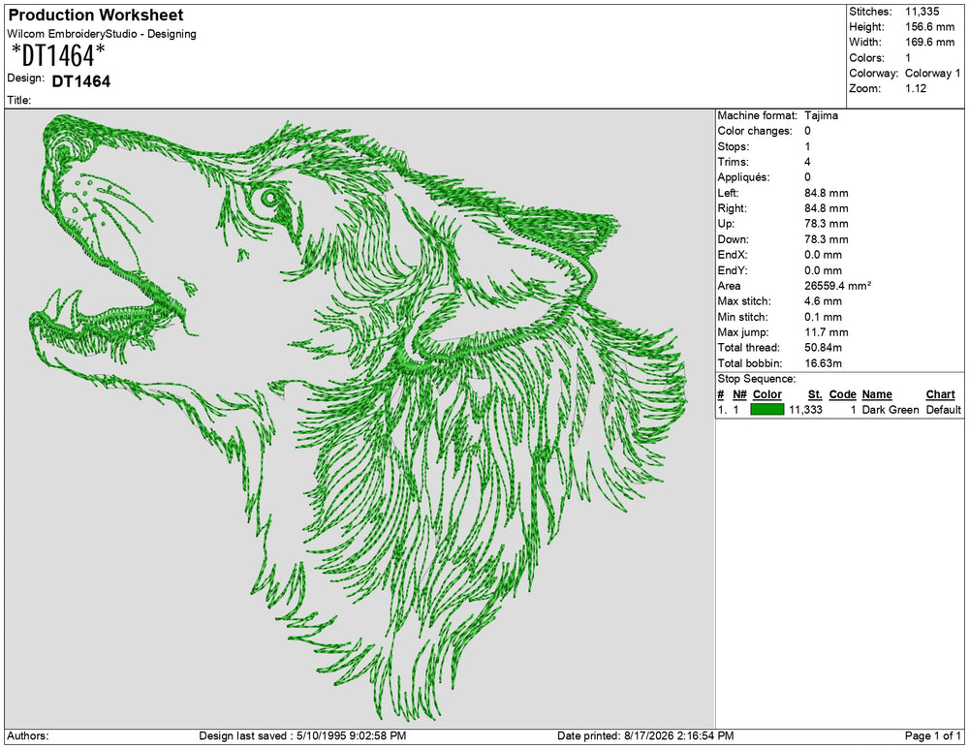
Task: Click the 'Chart' column header
Action: tap(940, 394)
